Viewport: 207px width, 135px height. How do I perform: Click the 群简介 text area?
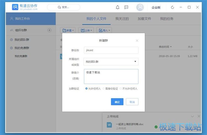[x=111, y=76]
